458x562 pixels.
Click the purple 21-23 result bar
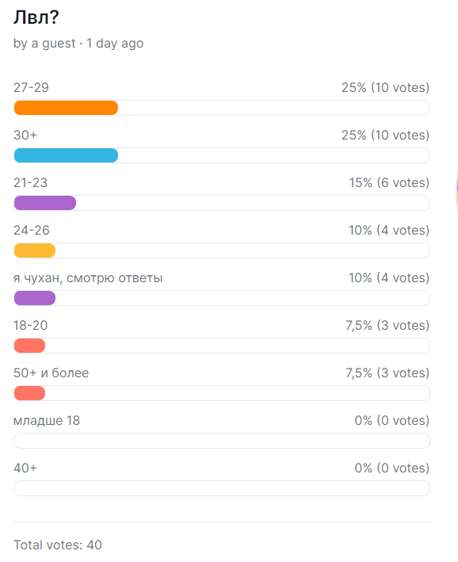tap(45, 203)
